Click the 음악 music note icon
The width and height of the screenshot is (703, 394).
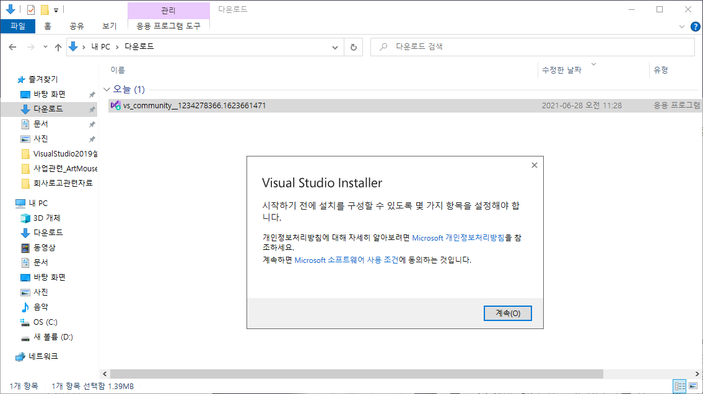[x=25, y=307]
